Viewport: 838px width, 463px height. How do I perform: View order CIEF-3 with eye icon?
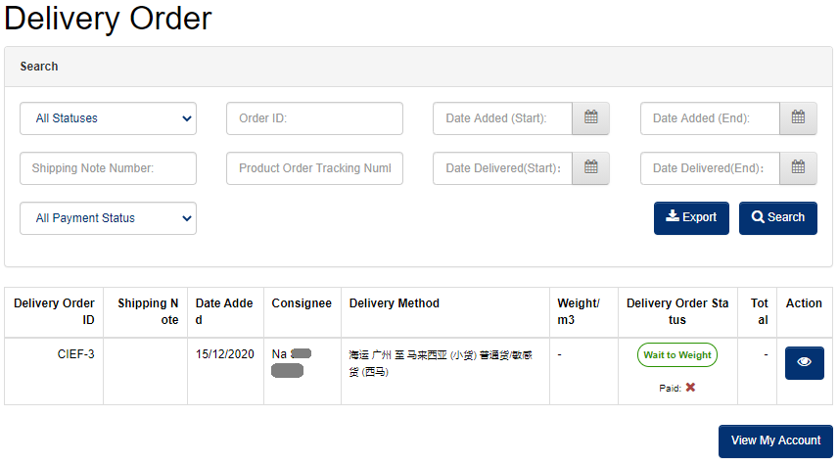tap(805, 363)
